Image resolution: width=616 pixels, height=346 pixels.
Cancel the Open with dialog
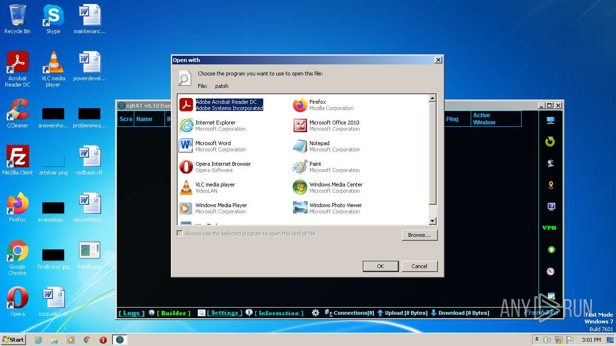pos(419,266)
